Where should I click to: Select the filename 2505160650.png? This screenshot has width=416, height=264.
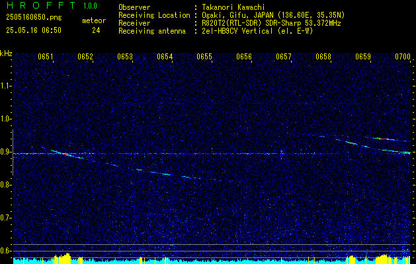(34, 18)
